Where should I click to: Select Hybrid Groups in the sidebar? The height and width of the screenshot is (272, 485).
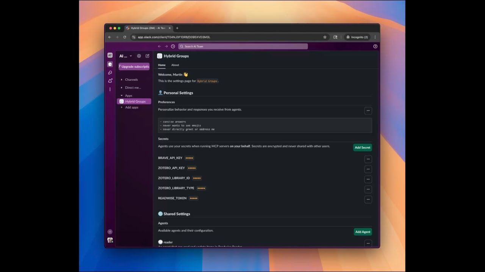(134, 101)
